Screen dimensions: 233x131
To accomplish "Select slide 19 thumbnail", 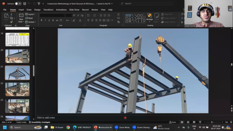I will coord(17,40).
